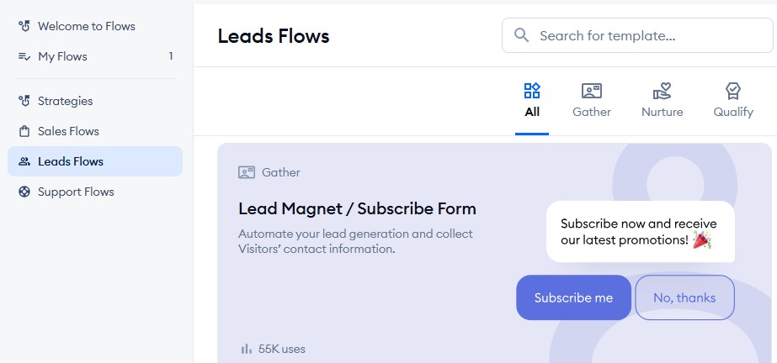Click the Leads Flows people icon

[x=24, y=161]
